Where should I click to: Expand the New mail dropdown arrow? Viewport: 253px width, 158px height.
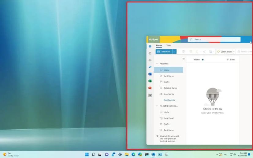click(x=174, y=52)
